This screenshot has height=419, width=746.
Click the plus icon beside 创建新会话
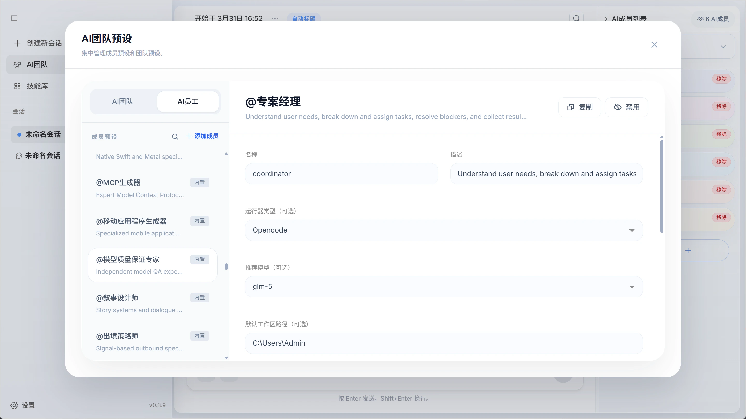tap(17, 43)
